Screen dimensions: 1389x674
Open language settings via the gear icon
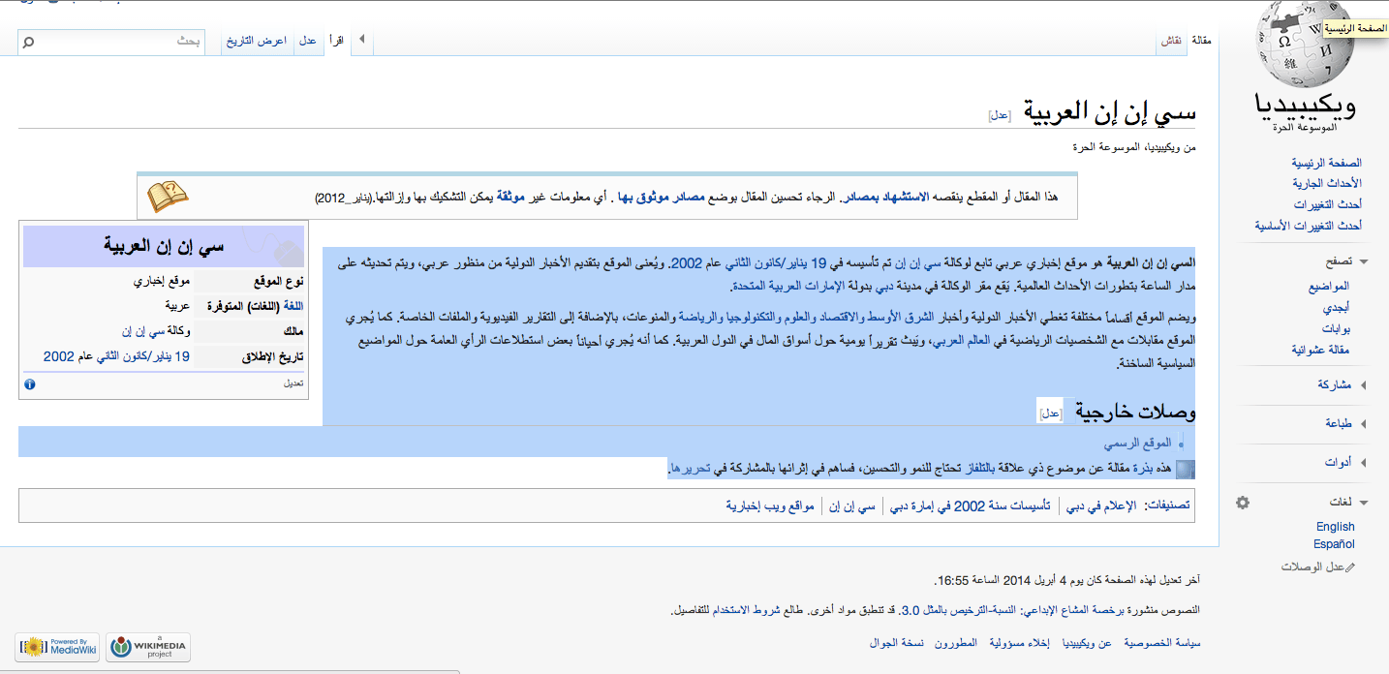1243,503
